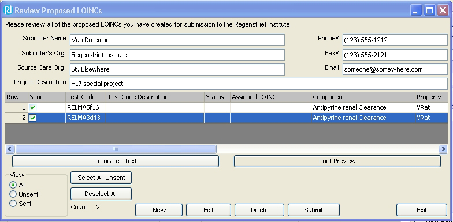Click VRat property cell in row 2

pyautogui.click(x=432, y=118)
